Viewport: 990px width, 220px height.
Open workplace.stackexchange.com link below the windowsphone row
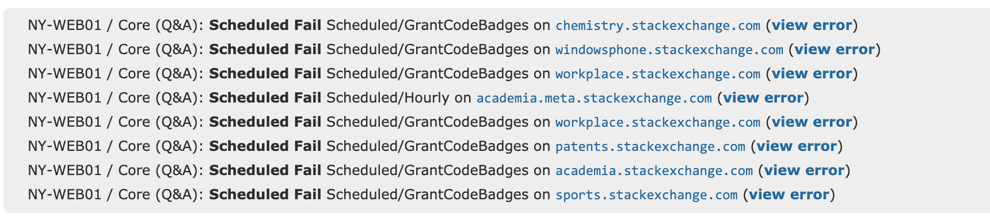pos(657,74)
